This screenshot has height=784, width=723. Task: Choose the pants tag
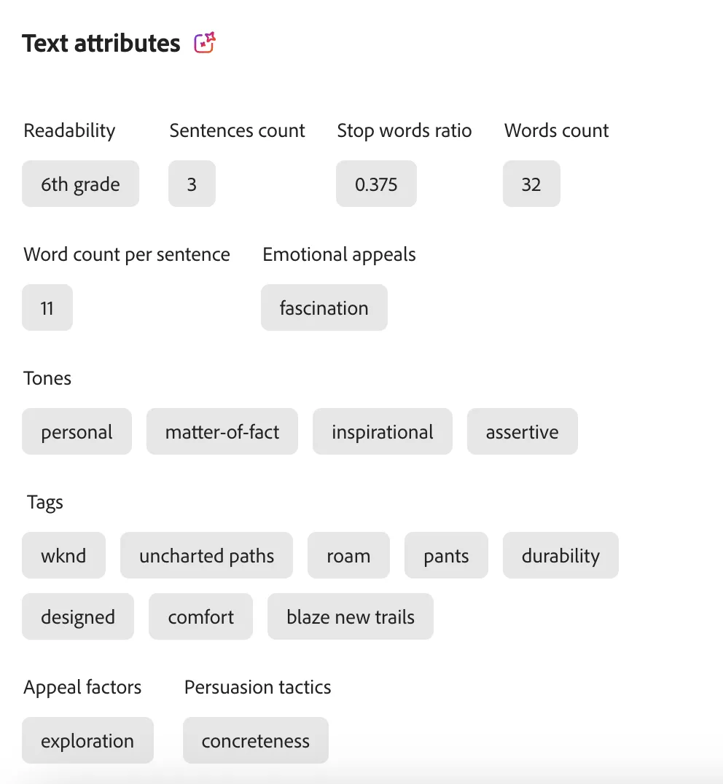[446, 555]
